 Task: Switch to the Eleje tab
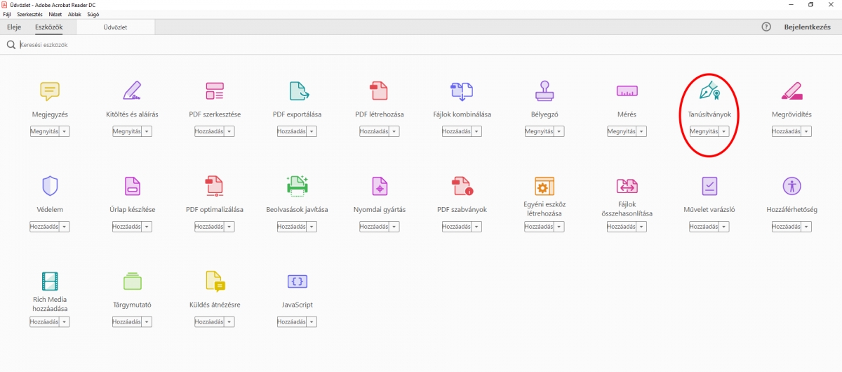(x=14, y=27)
